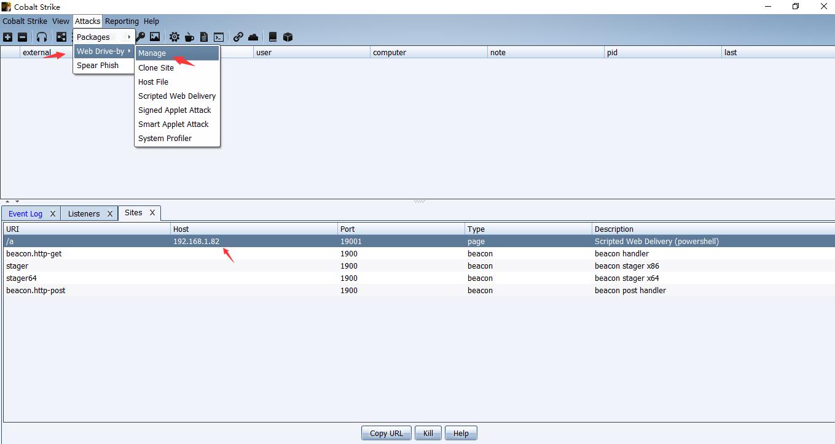Select Smart Applet Attack menu entry
Screen dimensions: 835x444
click(x=177, y=124)
